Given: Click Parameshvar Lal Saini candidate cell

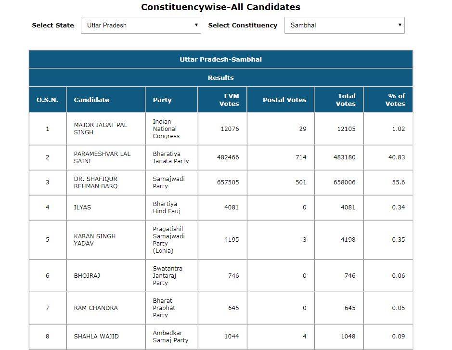Looking at the screenshot, I should (x=102, y=157).
